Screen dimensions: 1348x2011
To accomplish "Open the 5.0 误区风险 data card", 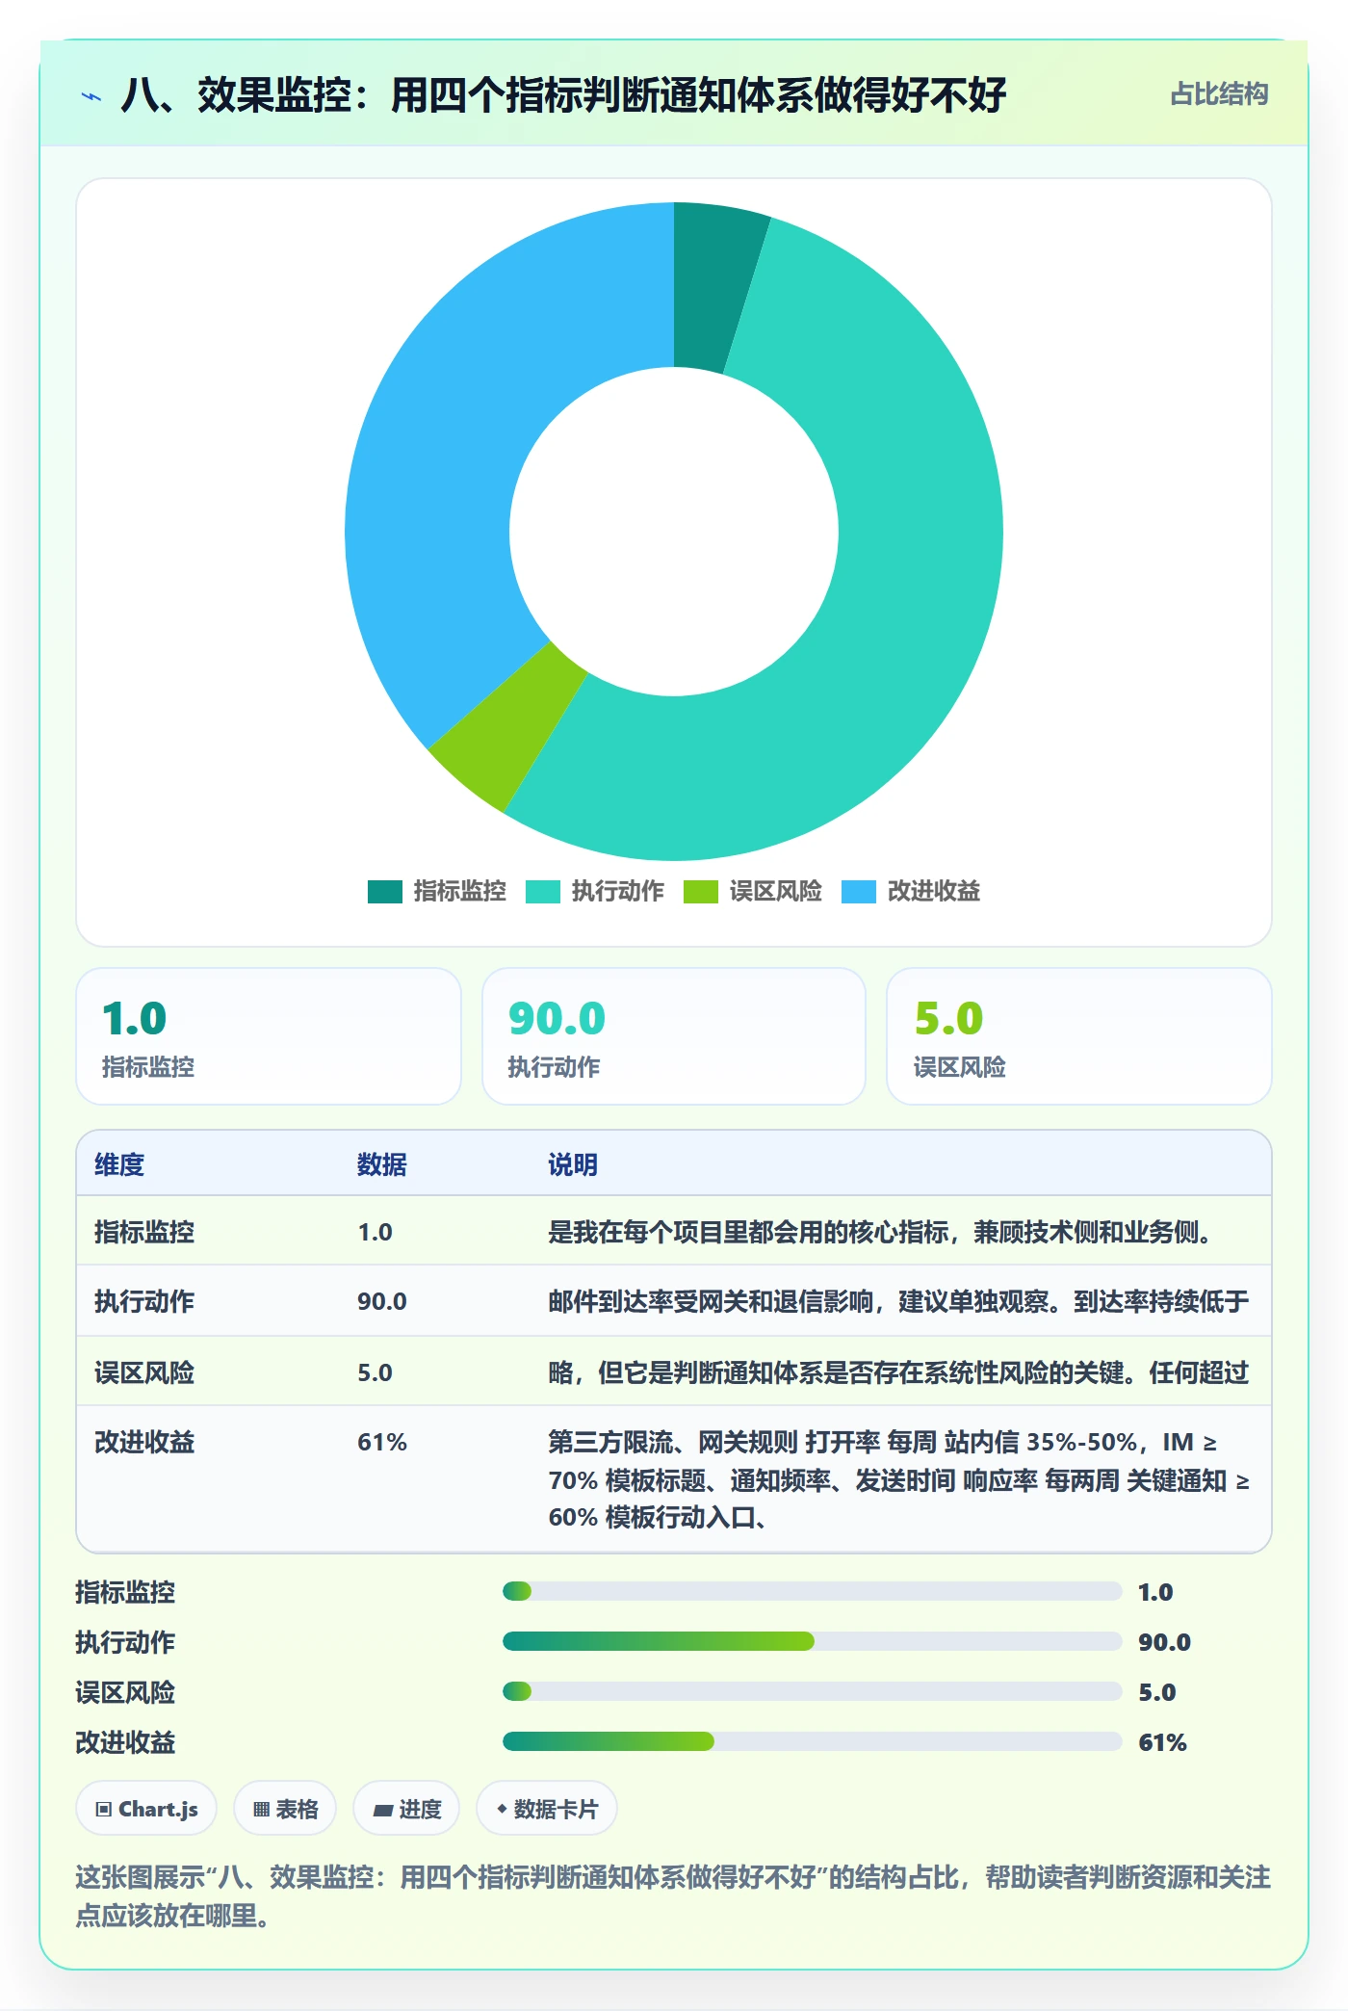I will click(1079, 1036).
